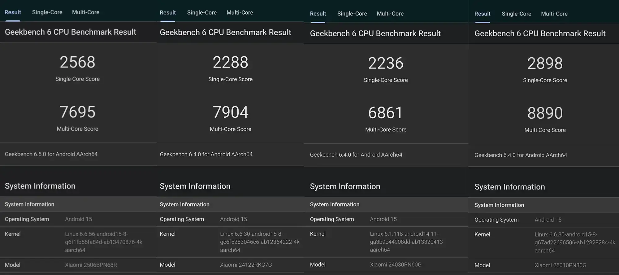Select the single-core score 2568

click(x=77, y=62)
